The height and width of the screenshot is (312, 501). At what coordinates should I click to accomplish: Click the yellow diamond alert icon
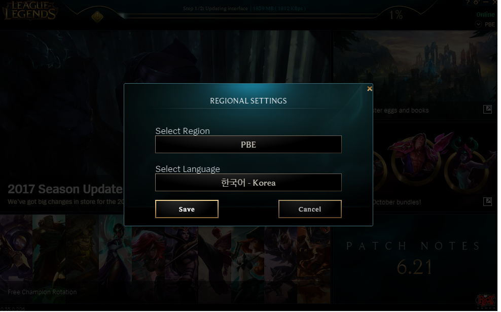(x=97, y=16)
